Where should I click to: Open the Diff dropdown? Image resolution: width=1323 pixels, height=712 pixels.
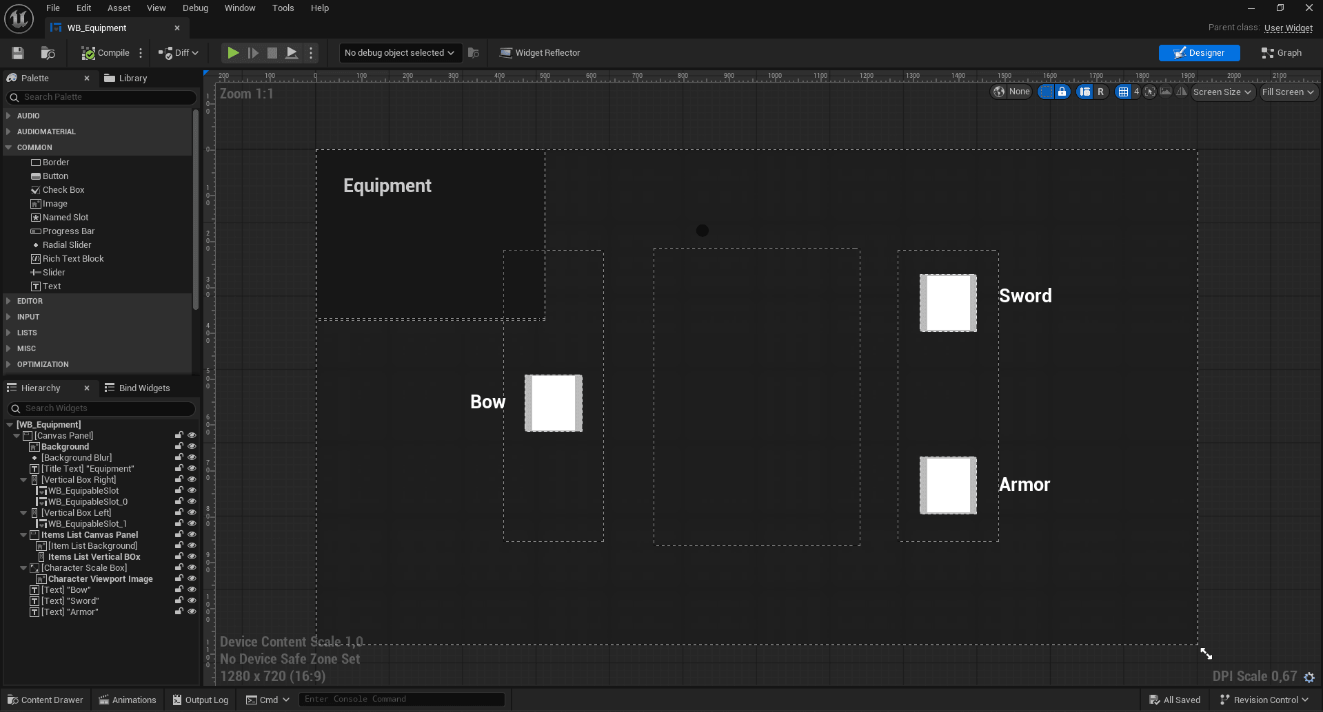[179, 53]
